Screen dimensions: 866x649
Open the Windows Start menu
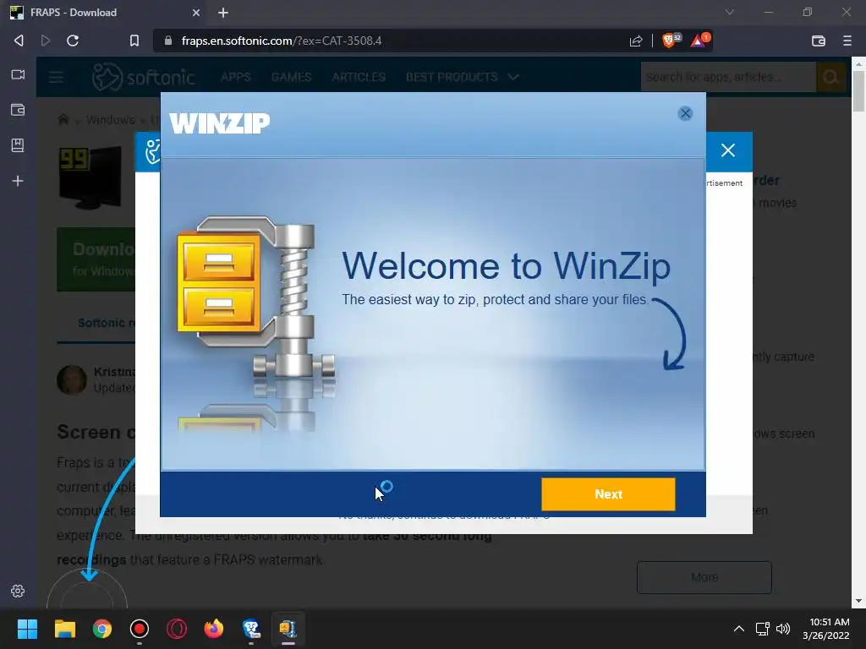tap(27, 629)
